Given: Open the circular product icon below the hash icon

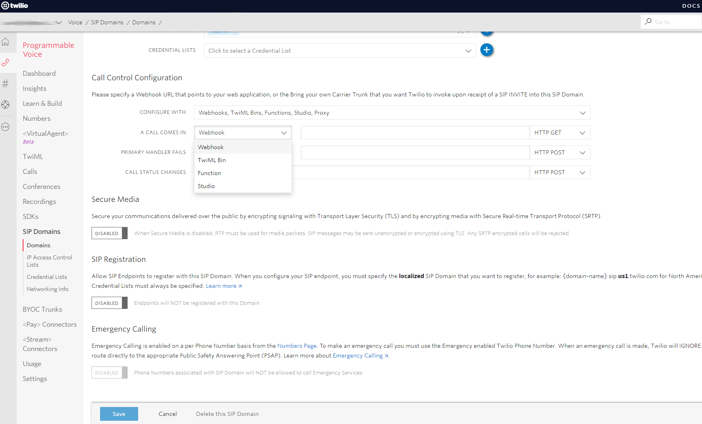Looking at the screenshot, I should (6, 105).
